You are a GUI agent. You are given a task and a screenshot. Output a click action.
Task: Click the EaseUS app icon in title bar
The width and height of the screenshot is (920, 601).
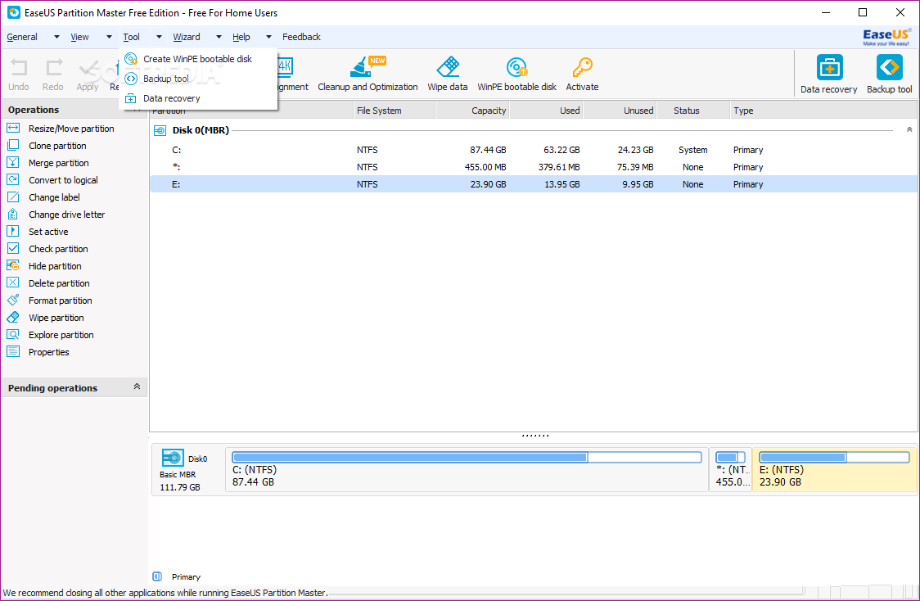point(13,12)
